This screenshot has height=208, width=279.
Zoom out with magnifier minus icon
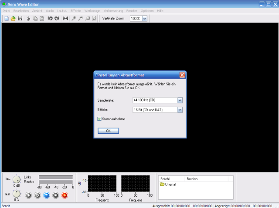coord(81,18)
